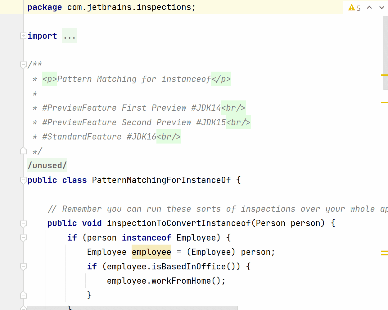Click fold end marker beside closing brace
388x310 pixels.
coord(23,295)
